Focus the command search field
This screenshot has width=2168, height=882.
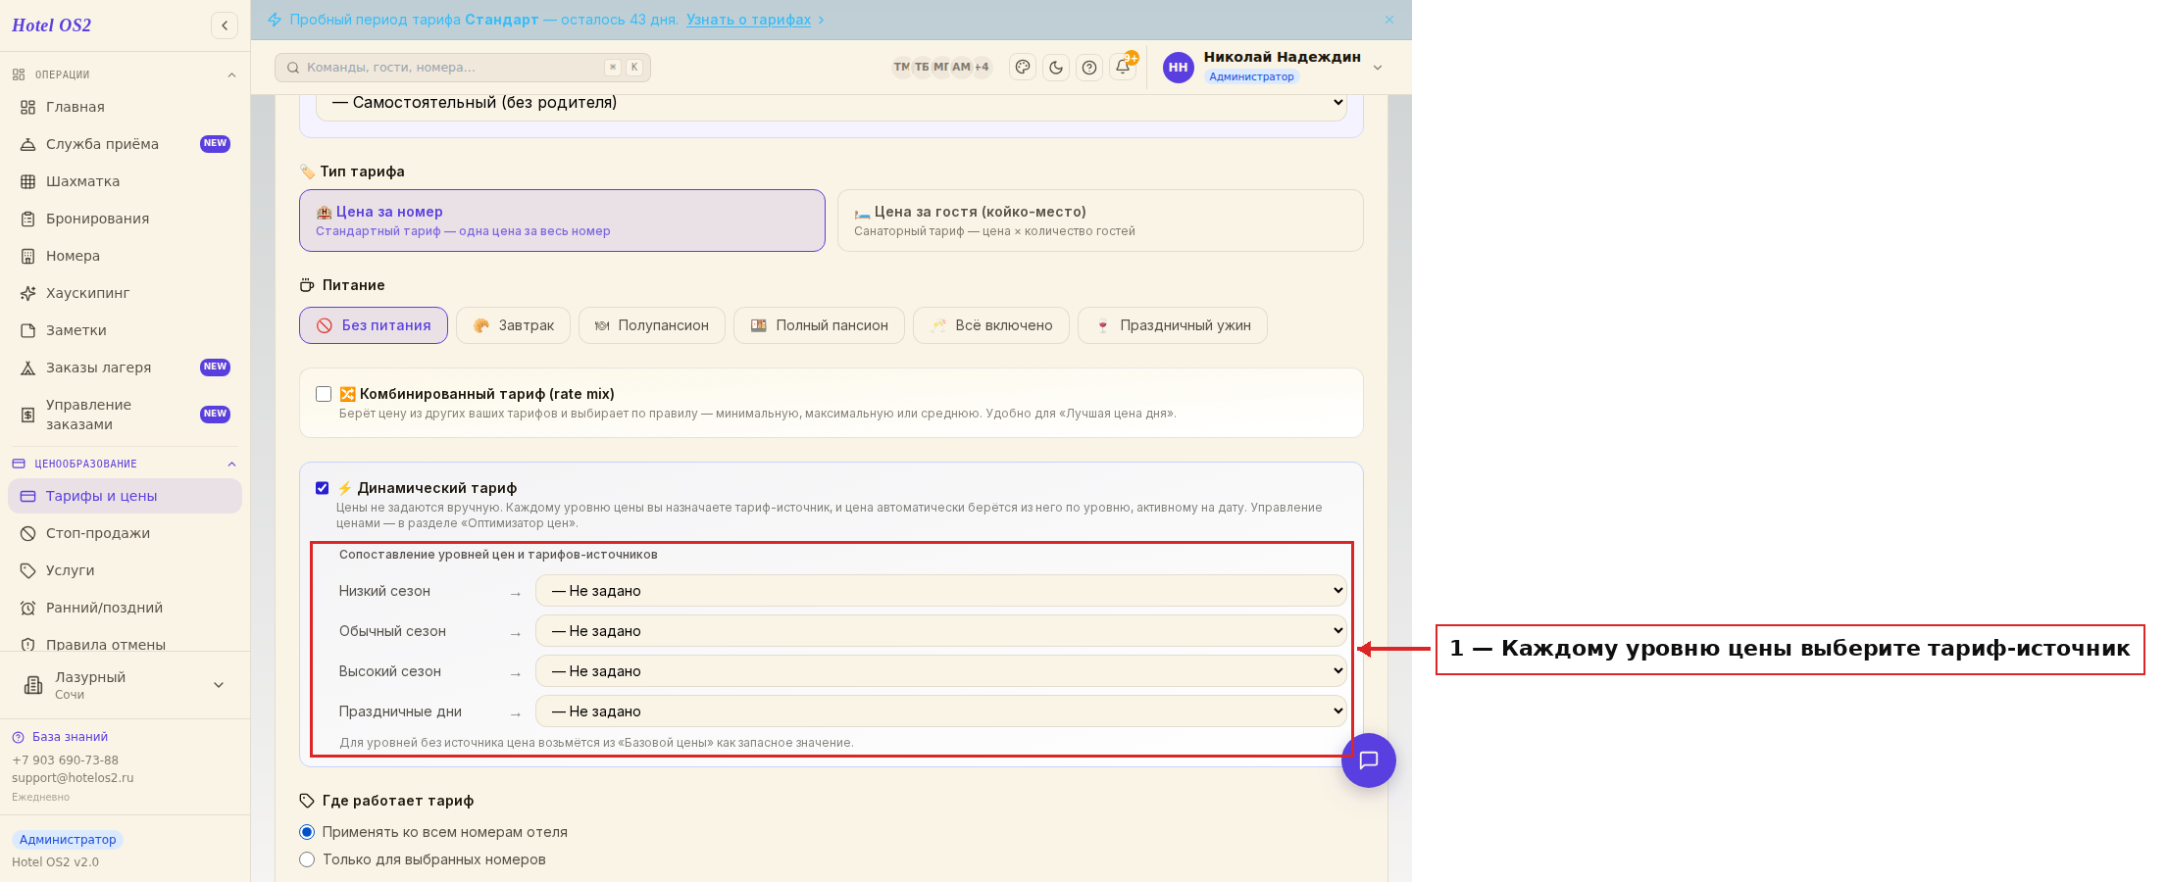(463, 68)
